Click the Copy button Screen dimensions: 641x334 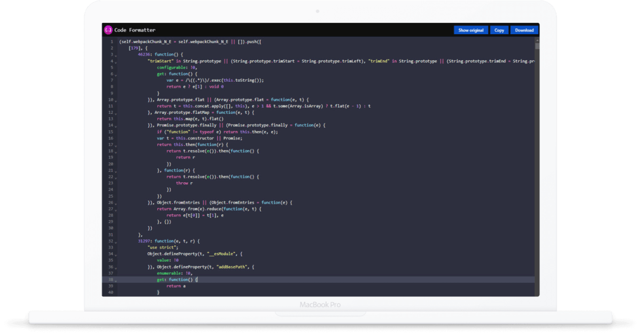click(x=499, y=30)
